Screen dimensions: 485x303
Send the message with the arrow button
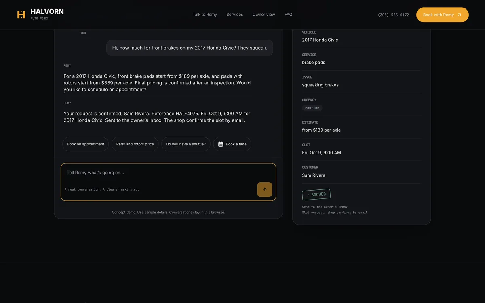pos(265,189)
